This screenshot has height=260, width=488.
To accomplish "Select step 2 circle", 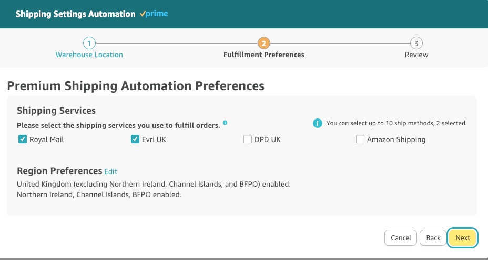I will pyautogui.click(x=263, y=44).
